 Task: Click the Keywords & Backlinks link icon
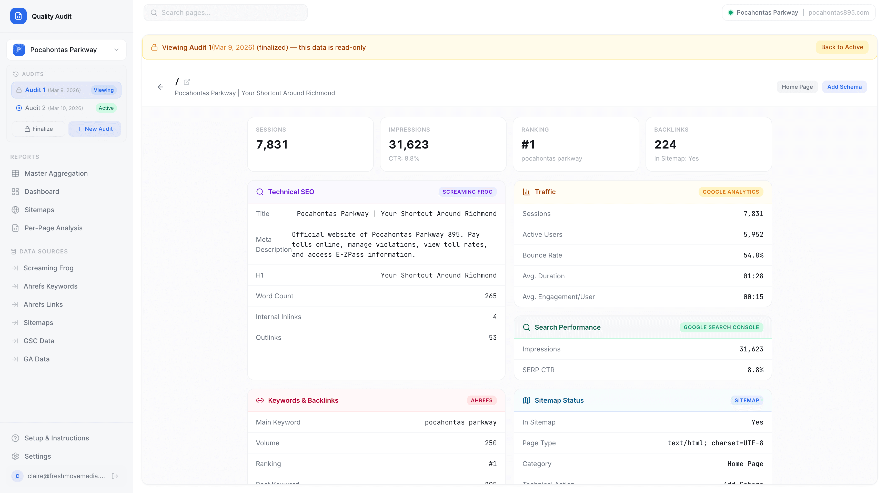tap(260, 400)
